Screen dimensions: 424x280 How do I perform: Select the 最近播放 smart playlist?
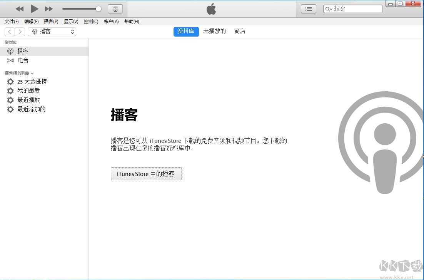(x=28, y=100)
